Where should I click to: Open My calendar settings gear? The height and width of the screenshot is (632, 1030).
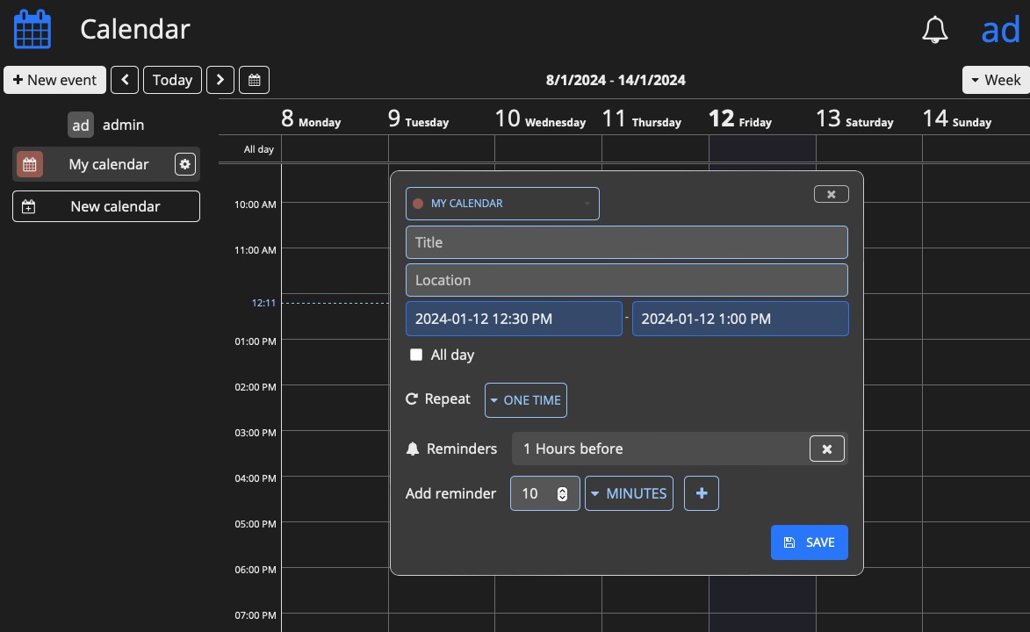pyautogui.click(x=184, y=164)
